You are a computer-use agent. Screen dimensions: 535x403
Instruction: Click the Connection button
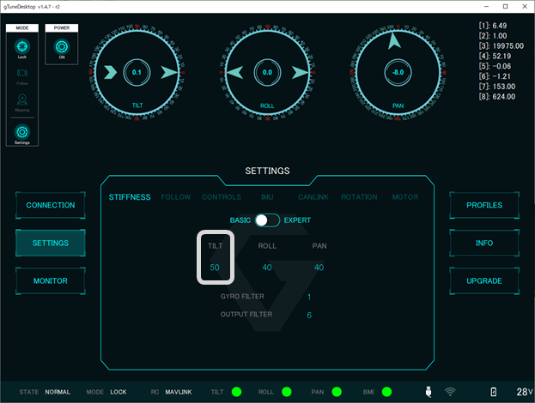51,206
